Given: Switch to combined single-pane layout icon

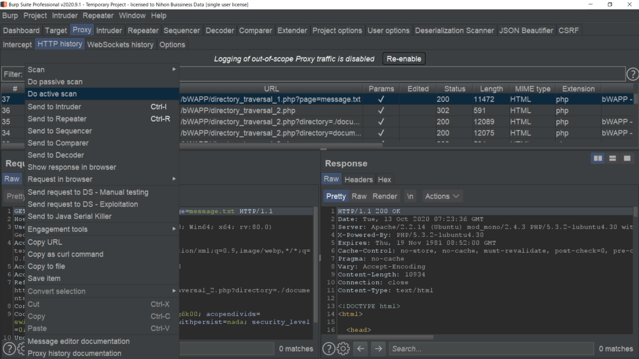Looking at the screenshot, I should pyautogui.click(x=627, y=158).
